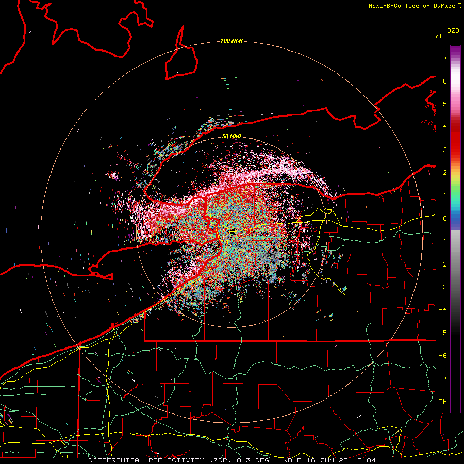Click the 5 value on color scale
This screenshot has height=464, width=464.
(x=445, y=104)
